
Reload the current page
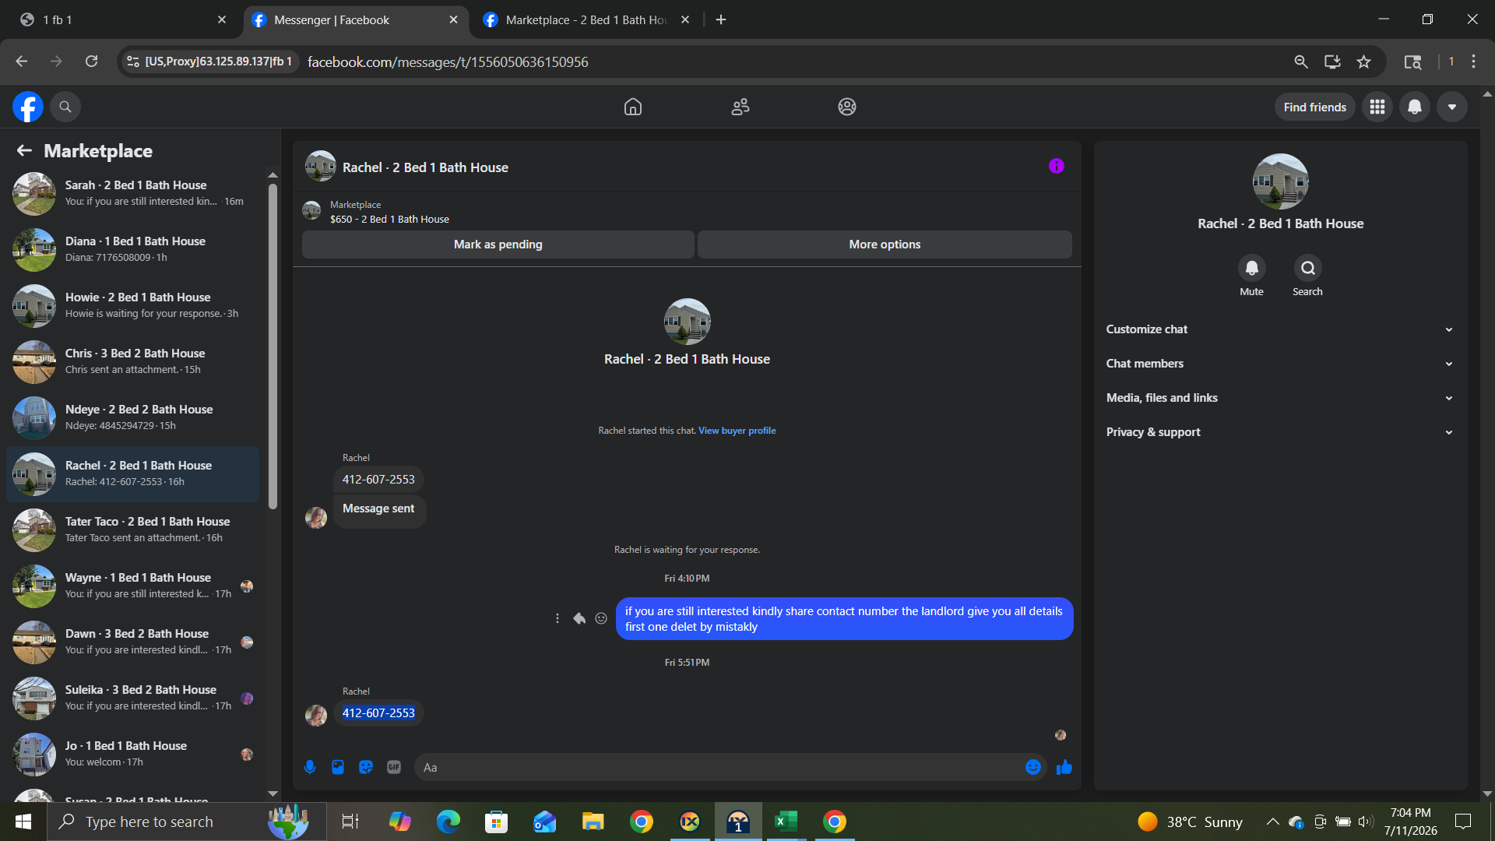(91, 62)
